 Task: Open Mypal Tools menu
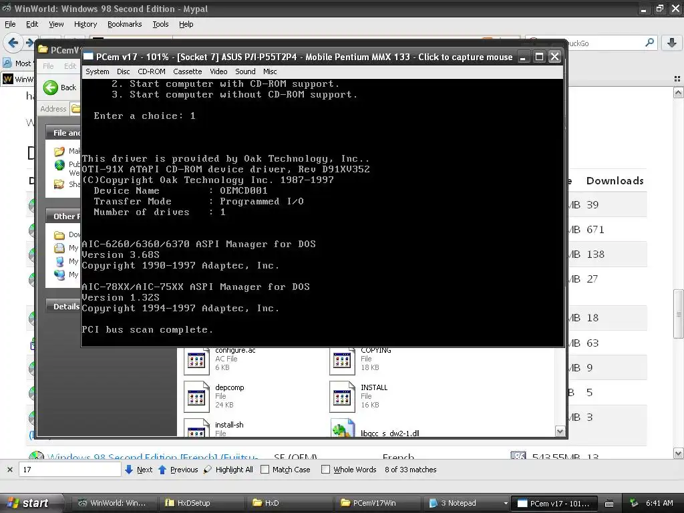[160, 24]
